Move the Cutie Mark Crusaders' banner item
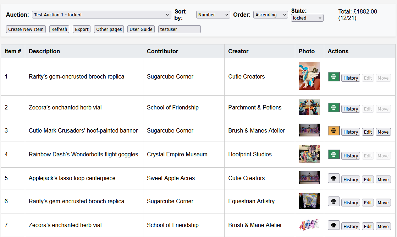Viewport: 397px width, 237px height. click(x=383, y=132)
